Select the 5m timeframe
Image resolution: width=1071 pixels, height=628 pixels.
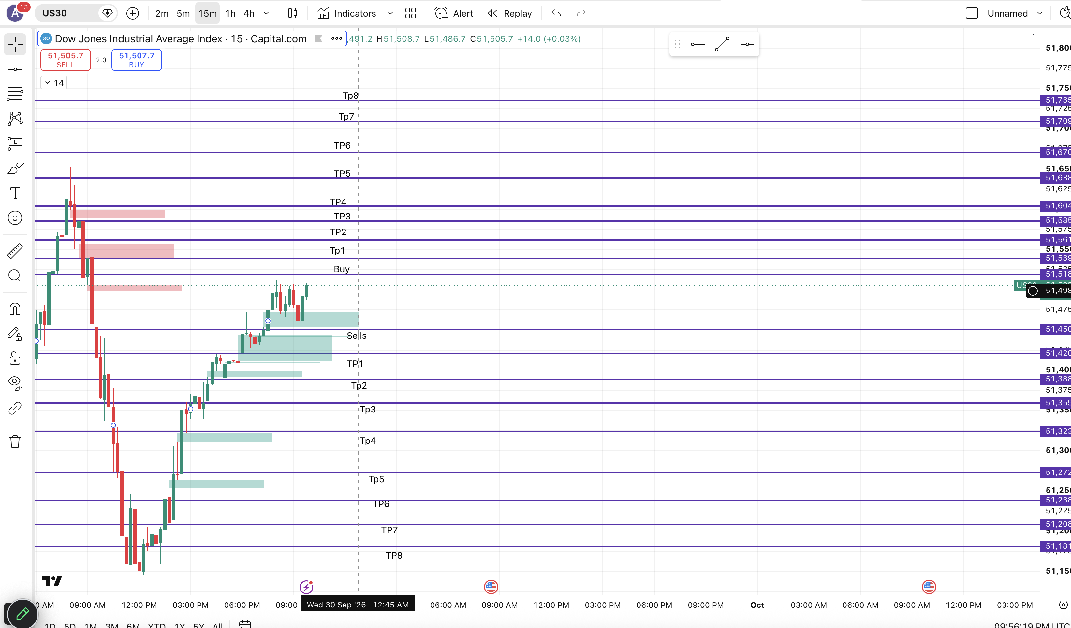[x=183, y=14]
